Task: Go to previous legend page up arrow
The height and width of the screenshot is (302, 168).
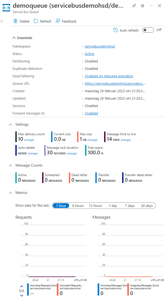Action: pos(21,286)
